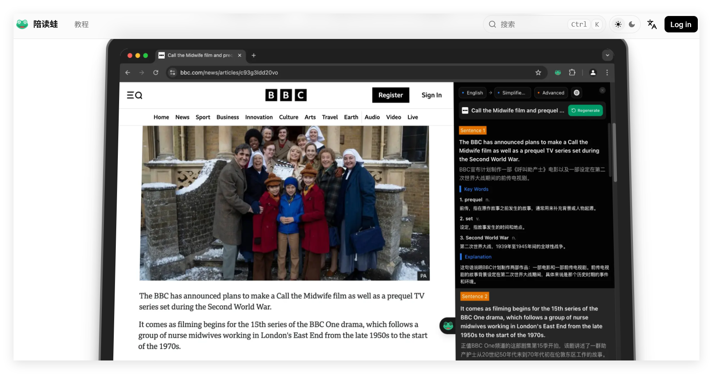Open the Business nav item
This screenshot has width=713, height=374.
(228, 117)
